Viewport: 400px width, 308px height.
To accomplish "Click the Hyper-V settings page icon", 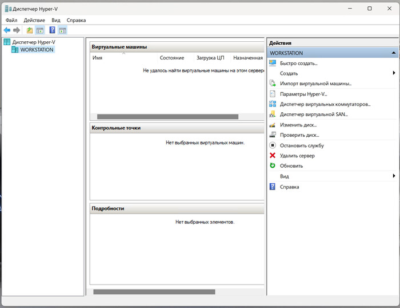I will (273, 94).
